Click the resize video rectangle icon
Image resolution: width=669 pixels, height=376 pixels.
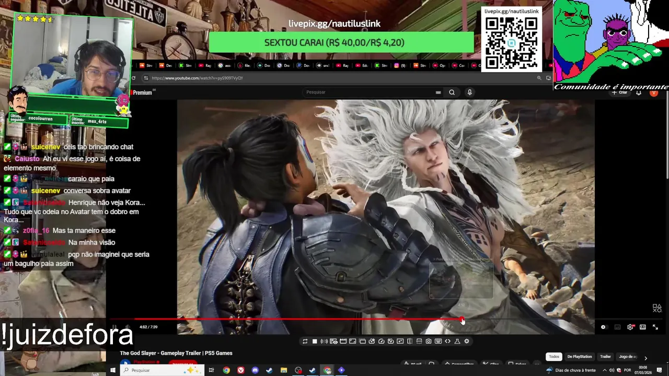353,341
